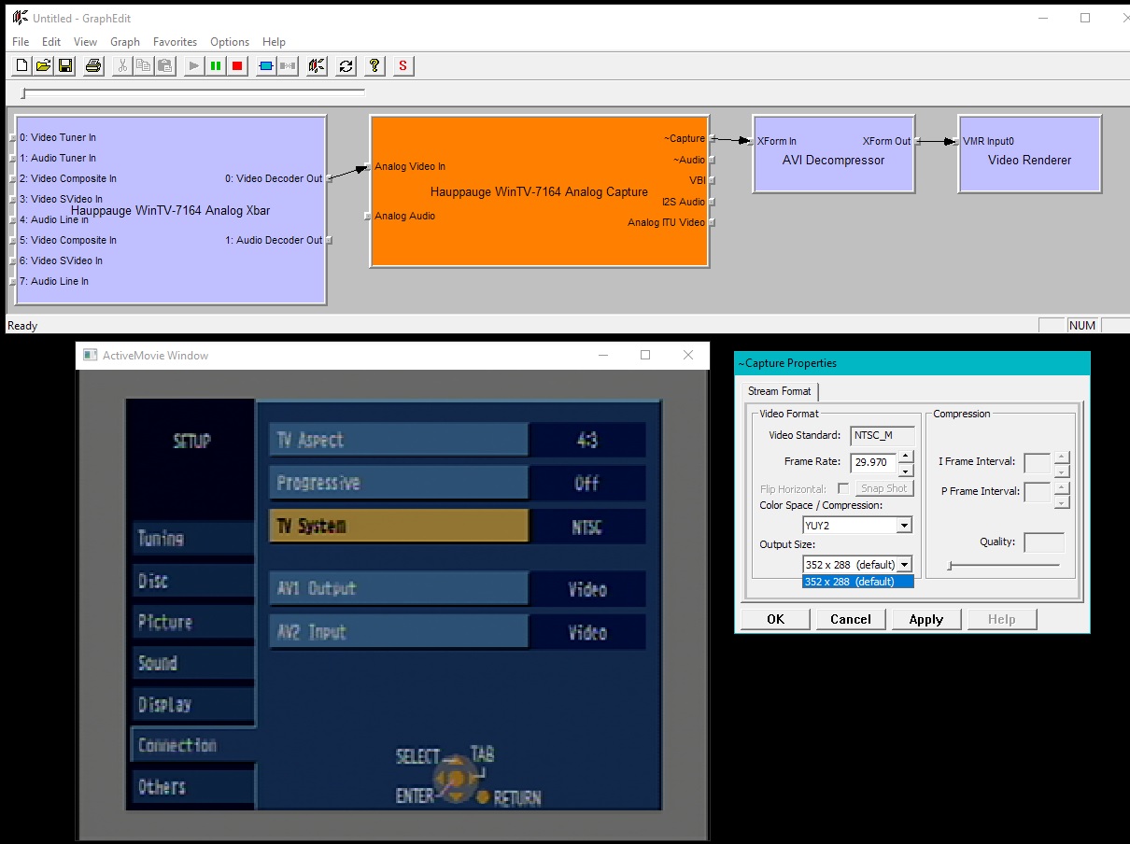Click the Help button in Capture Properties

(x=1001, y=619)
